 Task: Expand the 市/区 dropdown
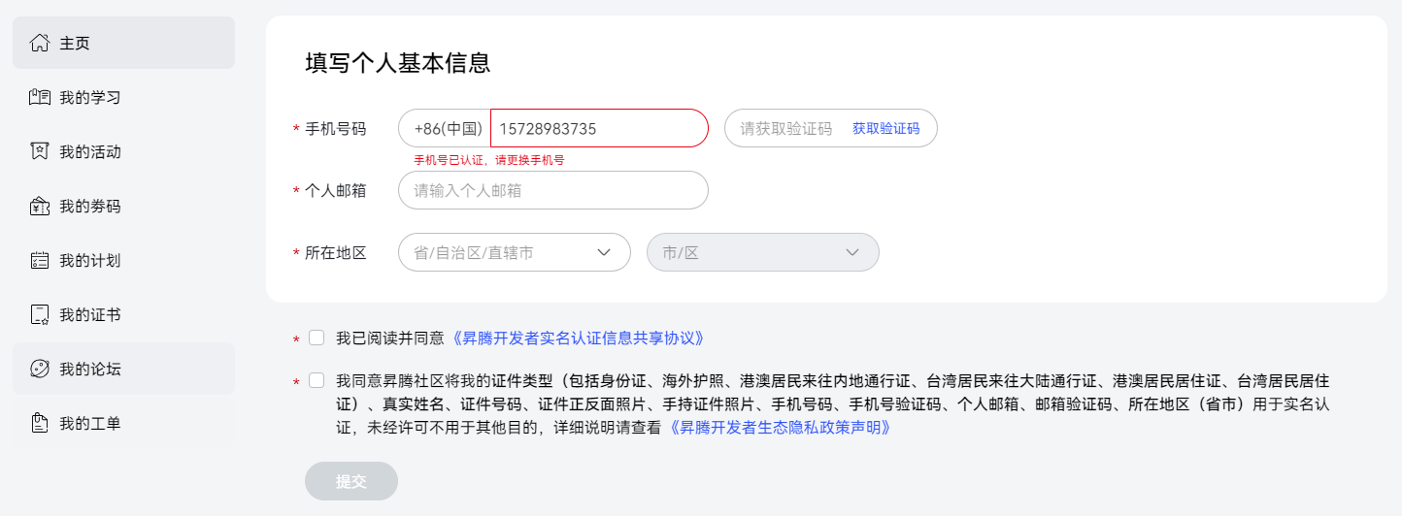tap(763, 252)
